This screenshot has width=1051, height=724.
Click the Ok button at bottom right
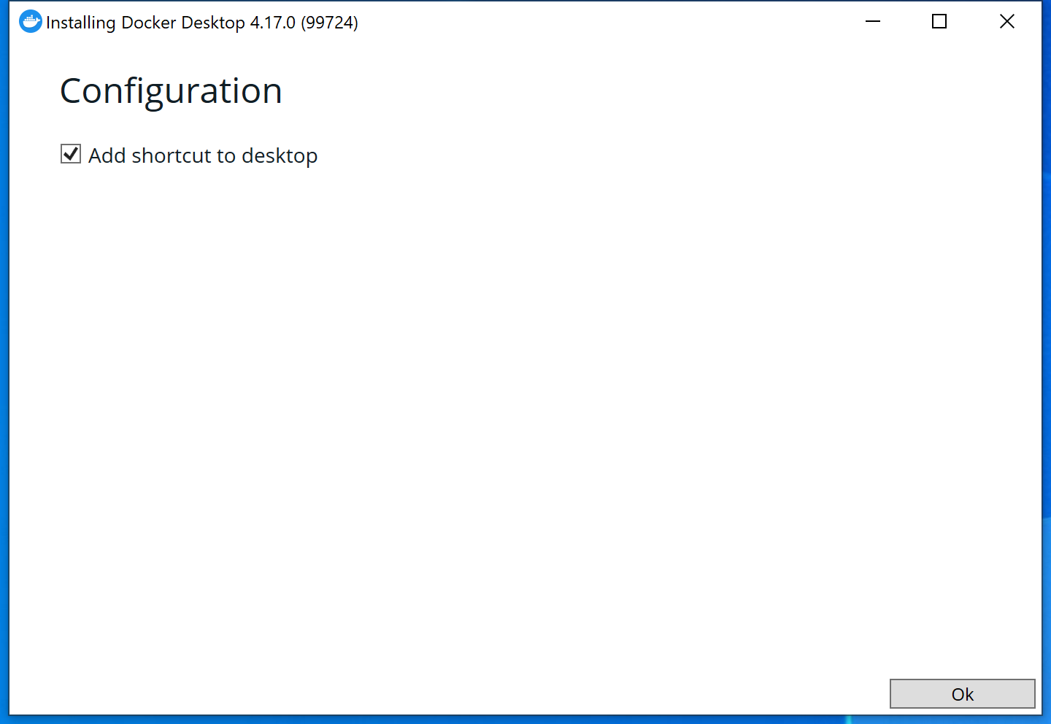(x=962, y=694)
